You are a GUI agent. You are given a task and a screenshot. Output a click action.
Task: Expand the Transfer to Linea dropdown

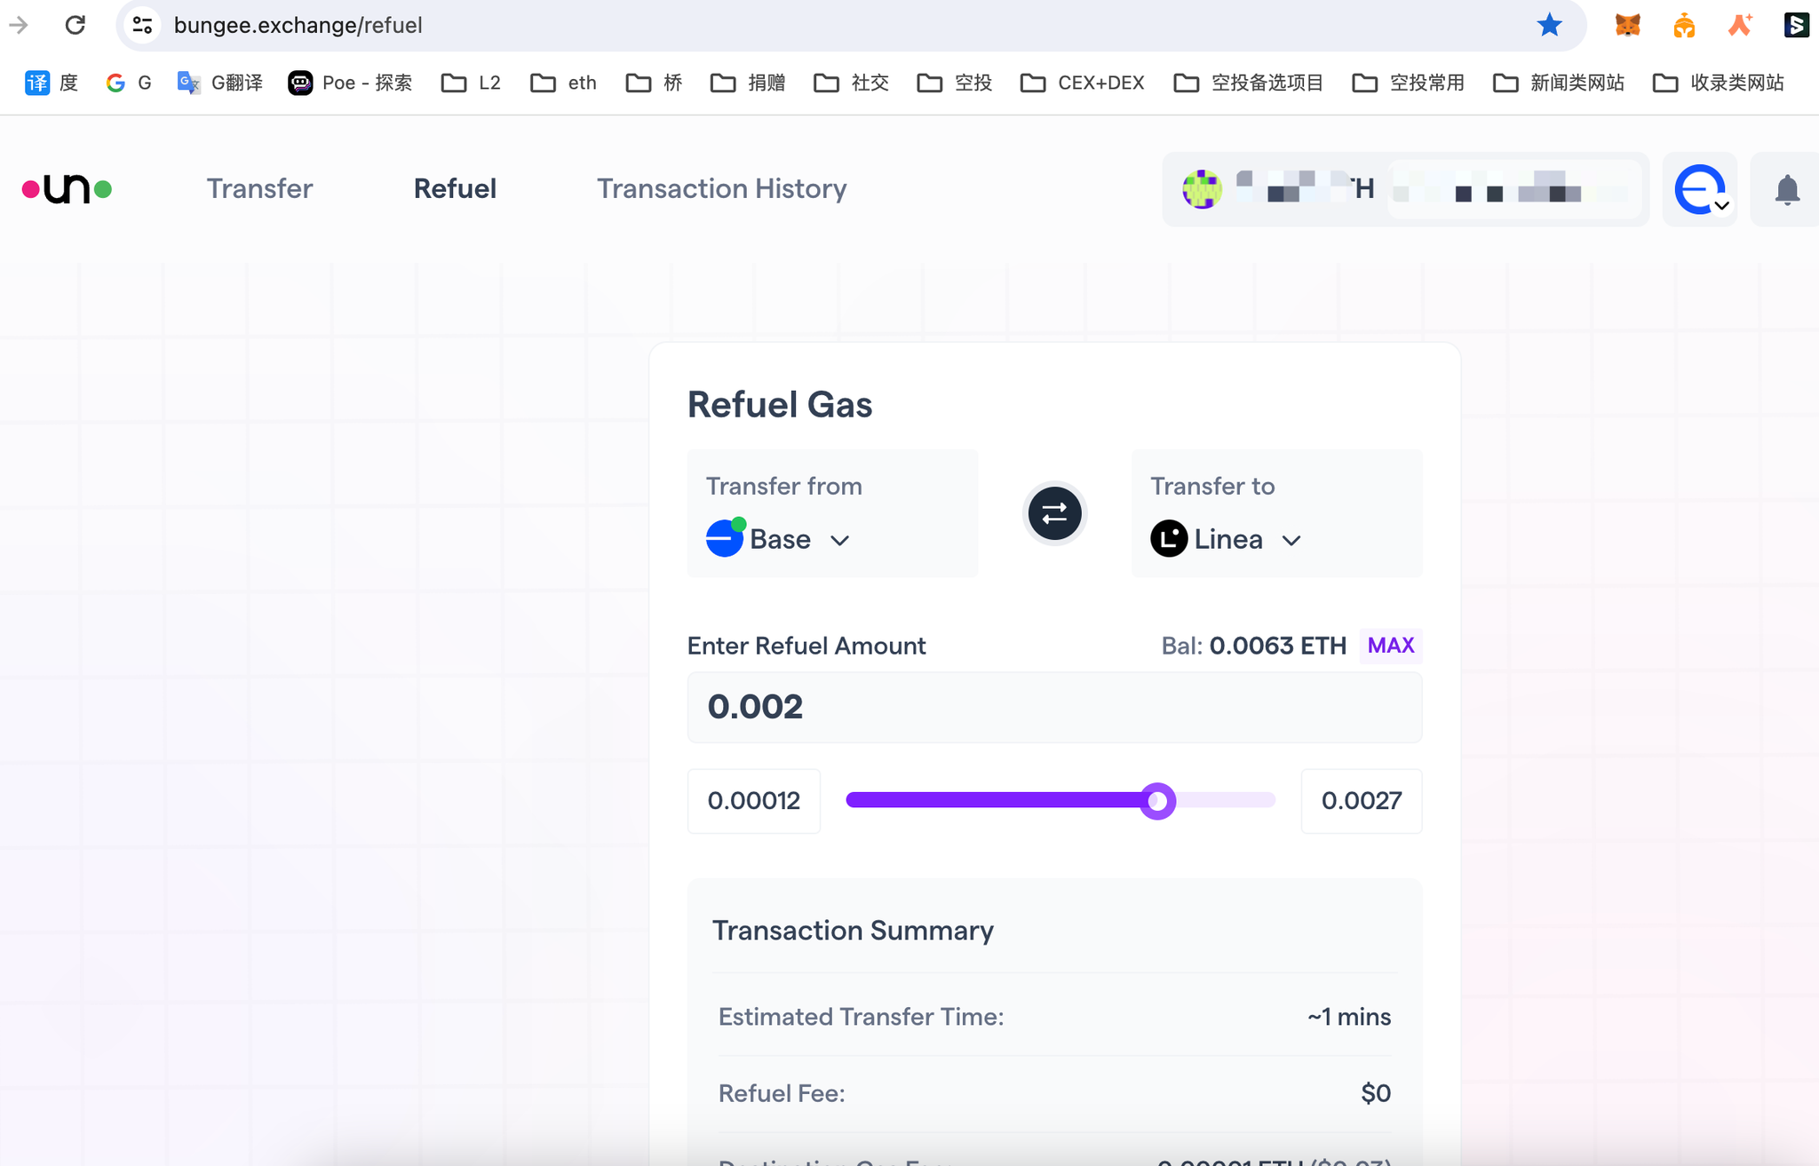(1227, 539)
